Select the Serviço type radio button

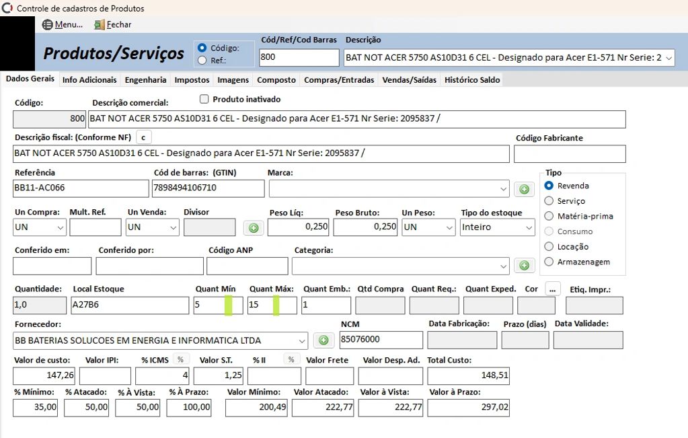click(x=549, y=200)
